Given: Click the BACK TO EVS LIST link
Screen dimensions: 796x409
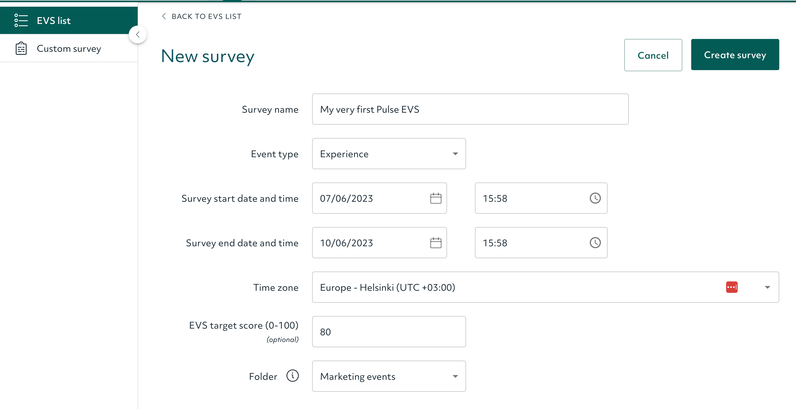Looking at the screenshot, I should (207, 16).
